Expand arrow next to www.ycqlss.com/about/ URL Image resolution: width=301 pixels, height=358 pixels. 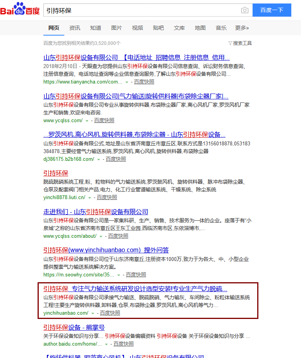(x=101, y=236)
